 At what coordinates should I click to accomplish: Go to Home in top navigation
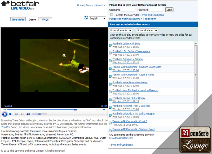click(80, 5)
